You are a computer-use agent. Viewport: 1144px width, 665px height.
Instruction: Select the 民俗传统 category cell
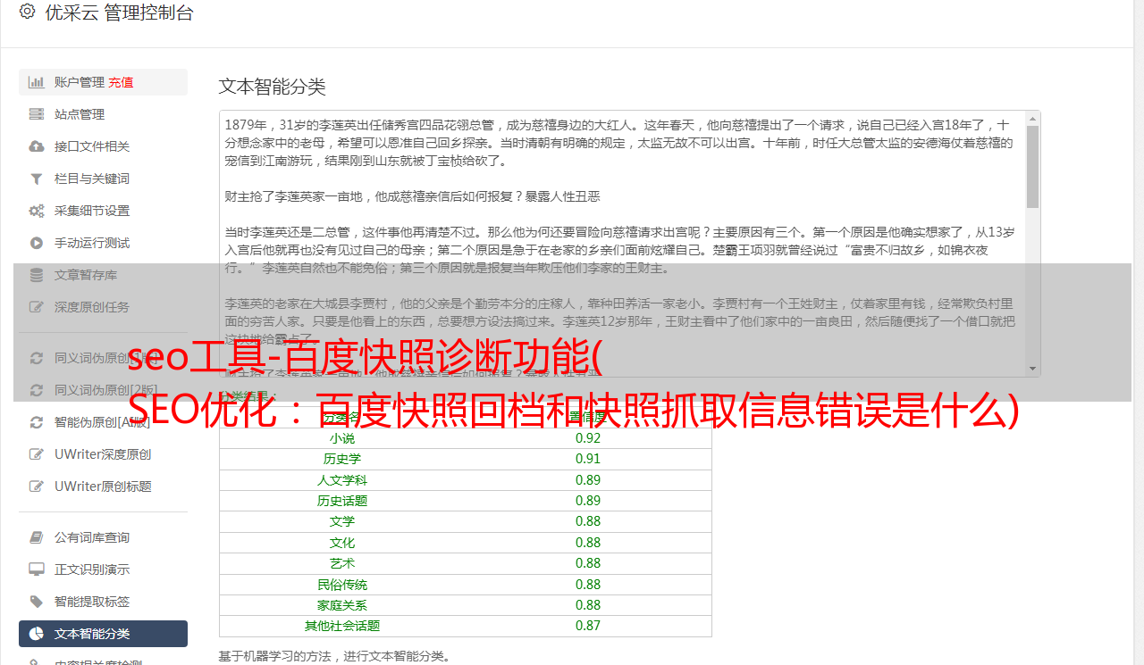click(342, 585)
